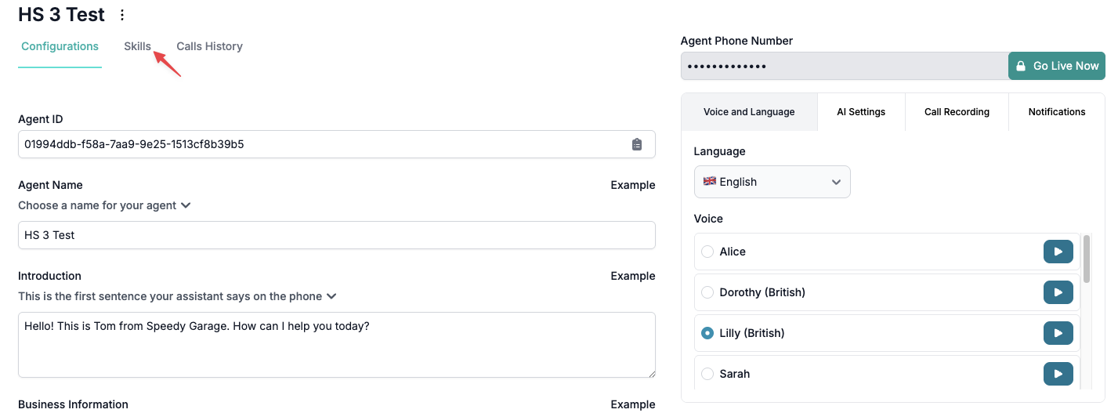Click the voice list scrollbar
The image size is (1118, 413).
(x=1086, y=260)
